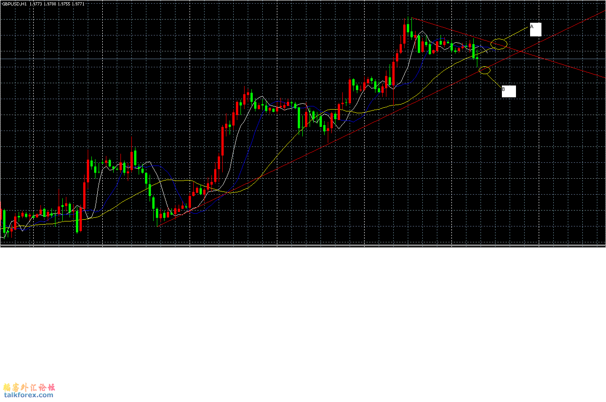The image size is (606, 402).
Task: Click the GBPUSD,H1 chart title text
Action: point(14,3)
